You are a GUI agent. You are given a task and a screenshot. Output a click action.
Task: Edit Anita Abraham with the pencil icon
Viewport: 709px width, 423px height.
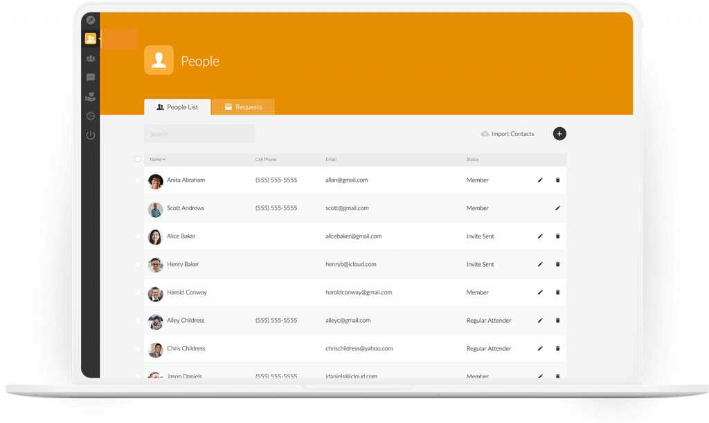click(x=540, y=180)
